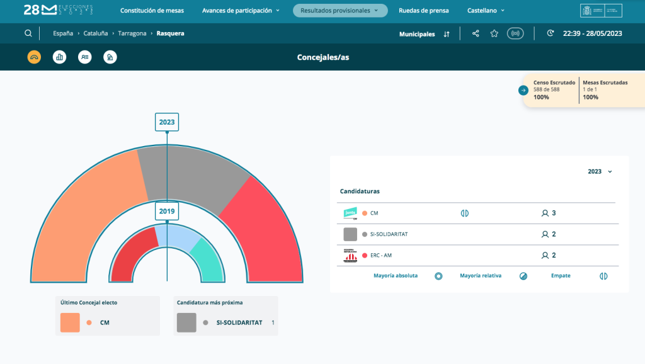Click the timestamp 22:39 - 28/05/2023

point(592,34)
